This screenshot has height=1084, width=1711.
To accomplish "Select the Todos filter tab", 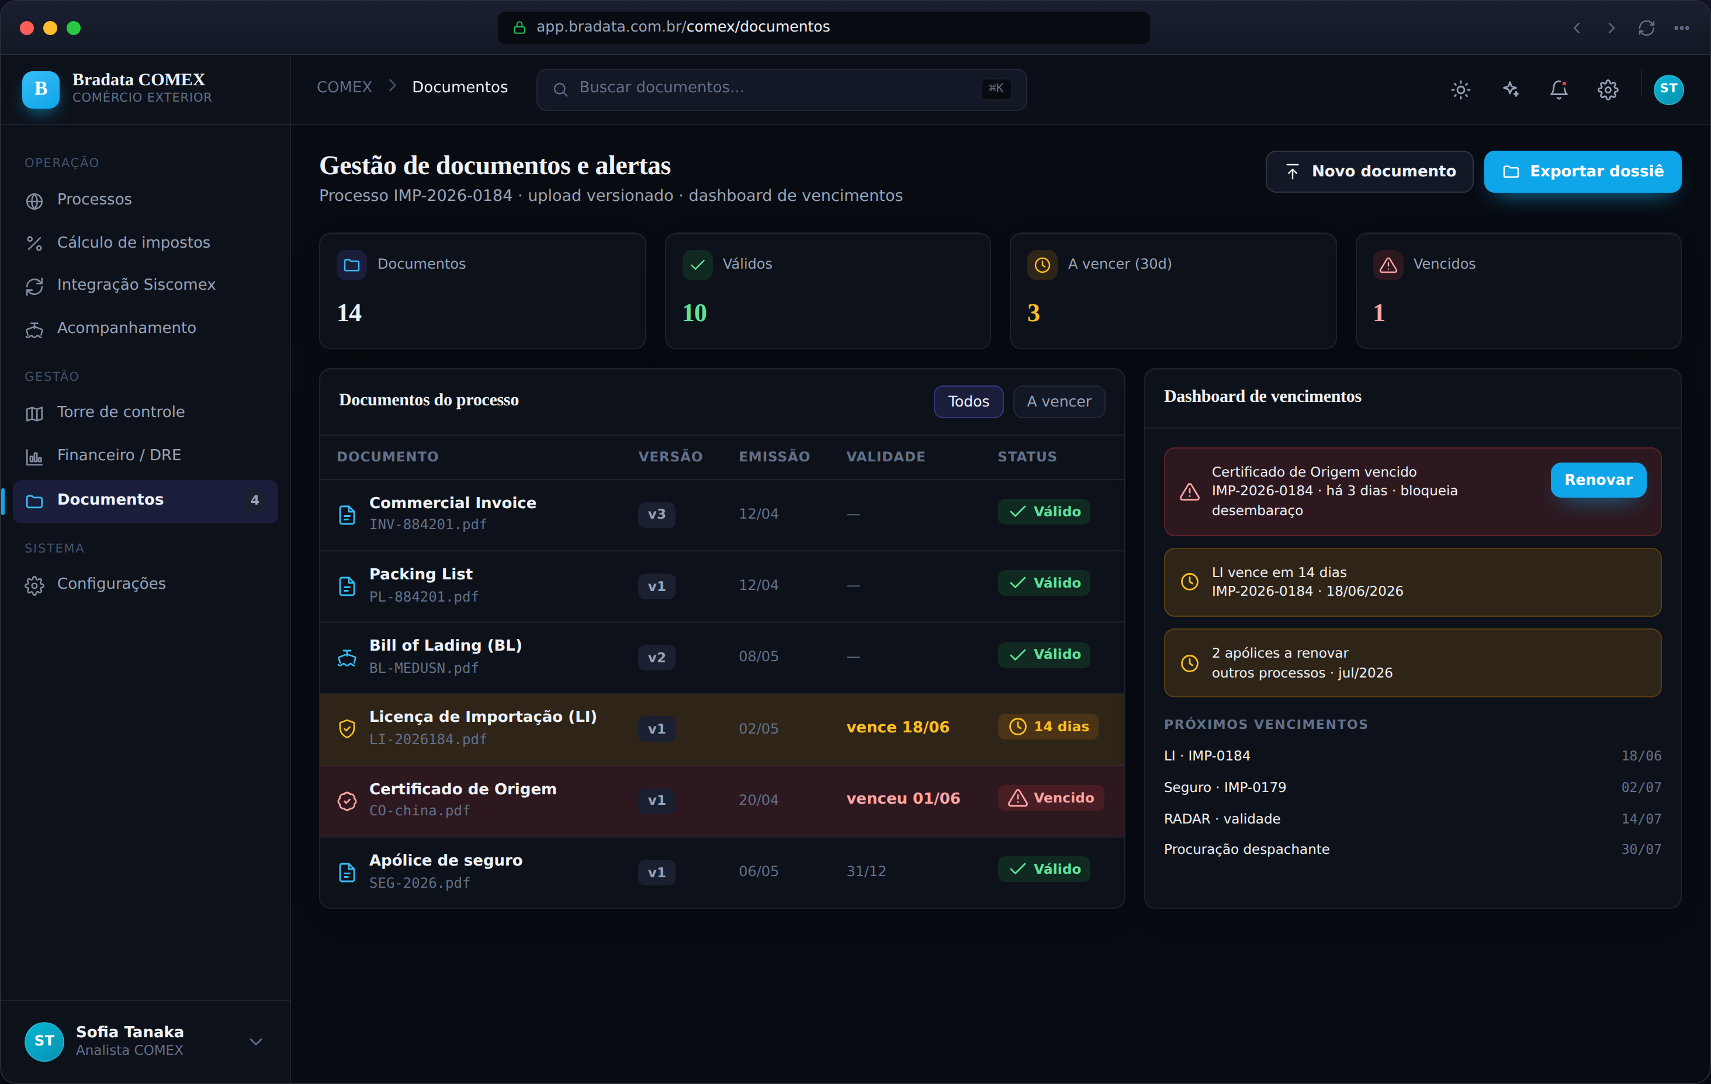I will pyautogui.click(x=968, y=401).
